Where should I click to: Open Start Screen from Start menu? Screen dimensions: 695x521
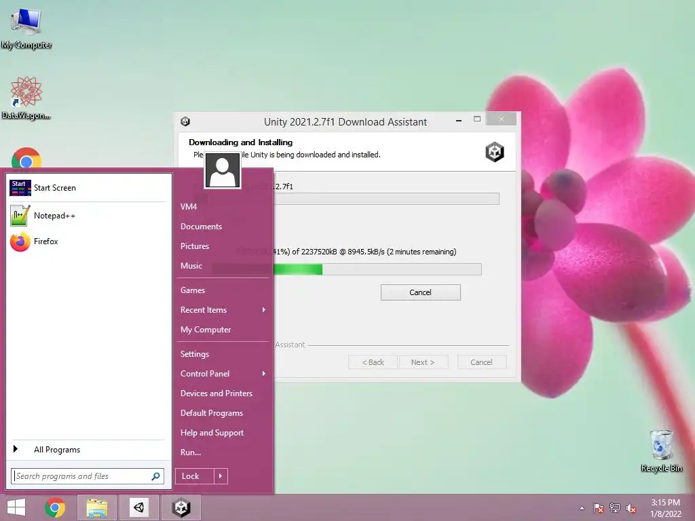(88, 188)
